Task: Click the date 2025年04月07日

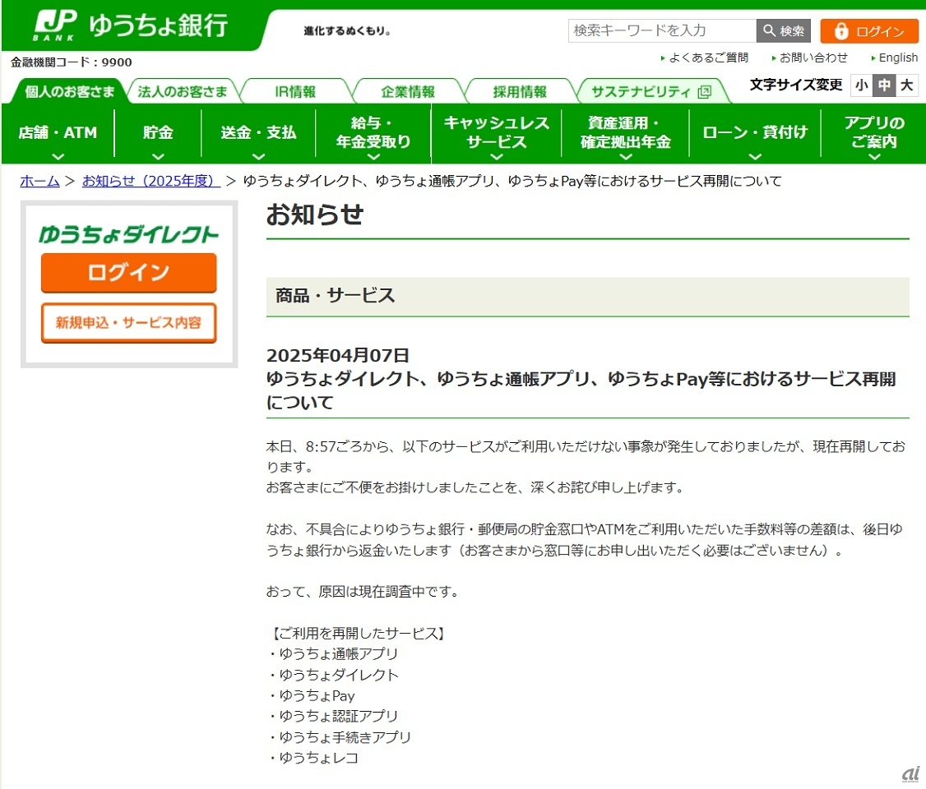Action: (x=338, y=355)
